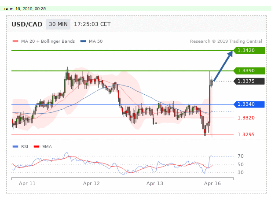Click the red 1.3320 support label
The image size is (271, 197).
pos(246,118)
